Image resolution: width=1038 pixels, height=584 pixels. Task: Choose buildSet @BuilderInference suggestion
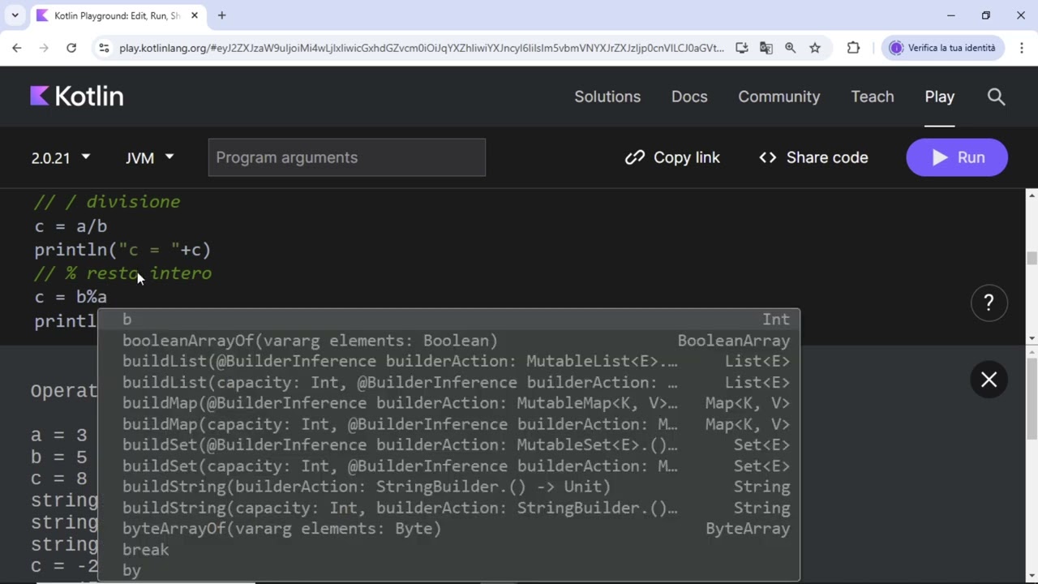pos(449,445)
